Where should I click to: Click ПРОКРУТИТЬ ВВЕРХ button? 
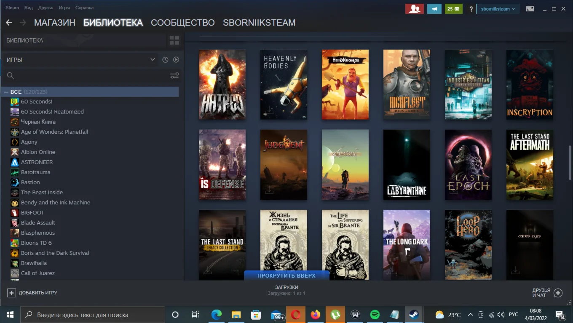(x=286, y=275)
